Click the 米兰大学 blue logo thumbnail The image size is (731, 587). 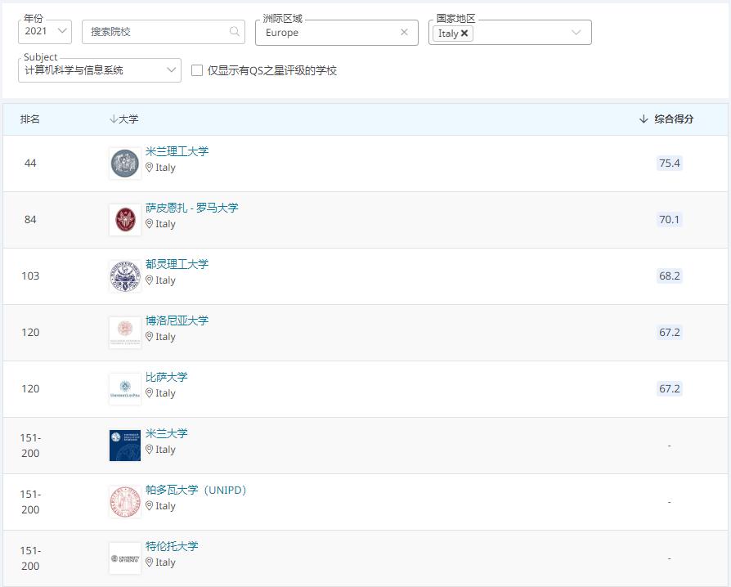click(x=125, y=446)
